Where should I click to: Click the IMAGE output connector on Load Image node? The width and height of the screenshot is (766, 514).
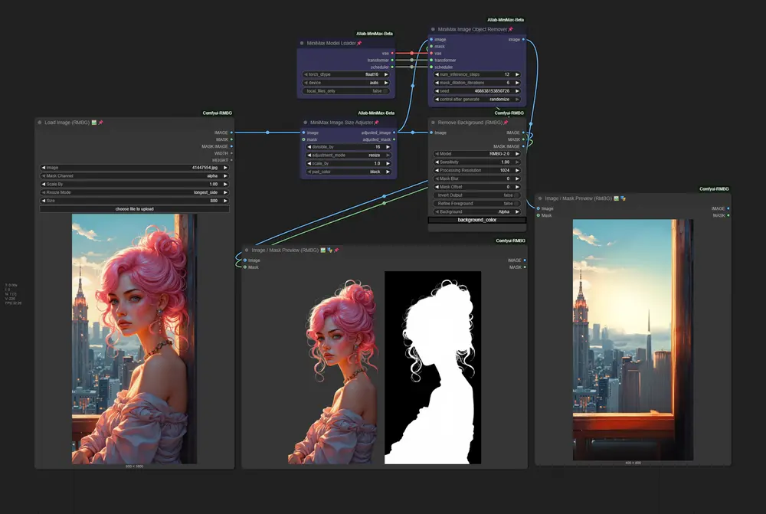pyautogui.click(x=231, y=133)
